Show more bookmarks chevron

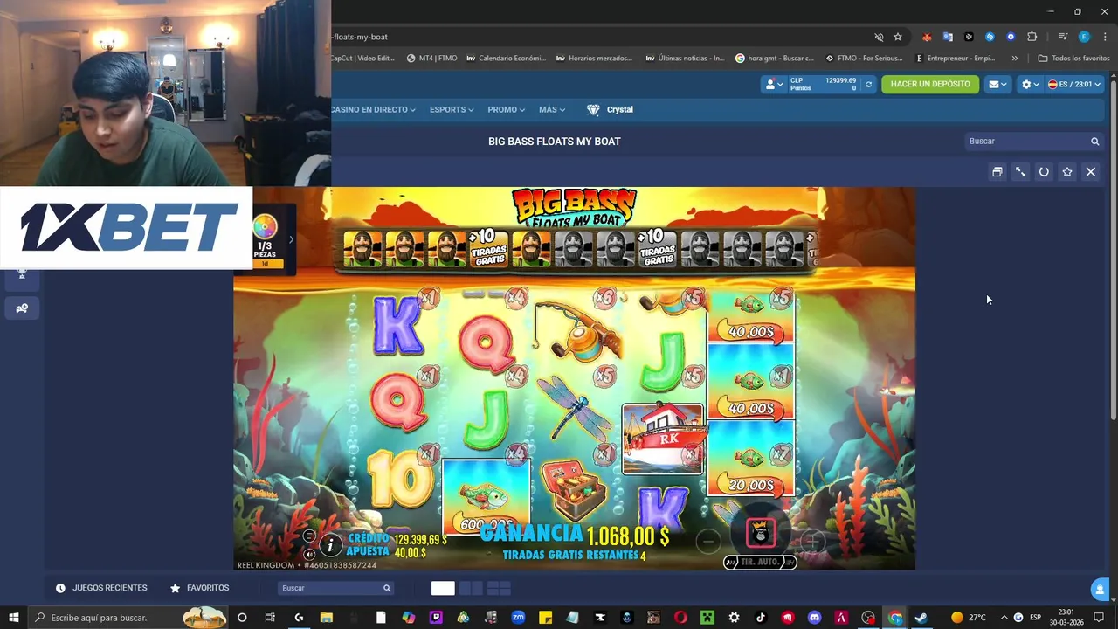coord(1014,59)
